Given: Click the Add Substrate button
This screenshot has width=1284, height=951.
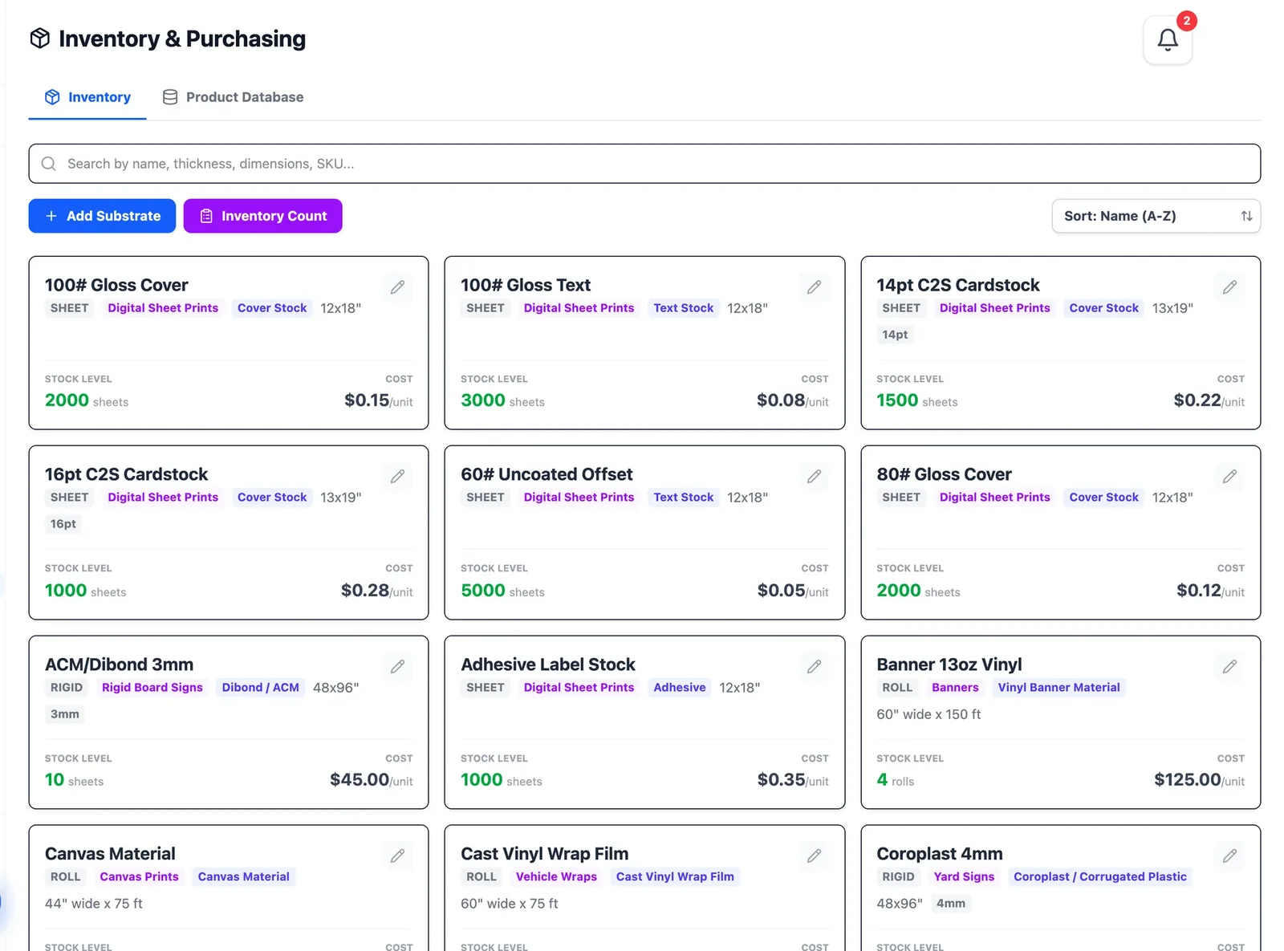Looking at the screenshot, I should (102, 216).
